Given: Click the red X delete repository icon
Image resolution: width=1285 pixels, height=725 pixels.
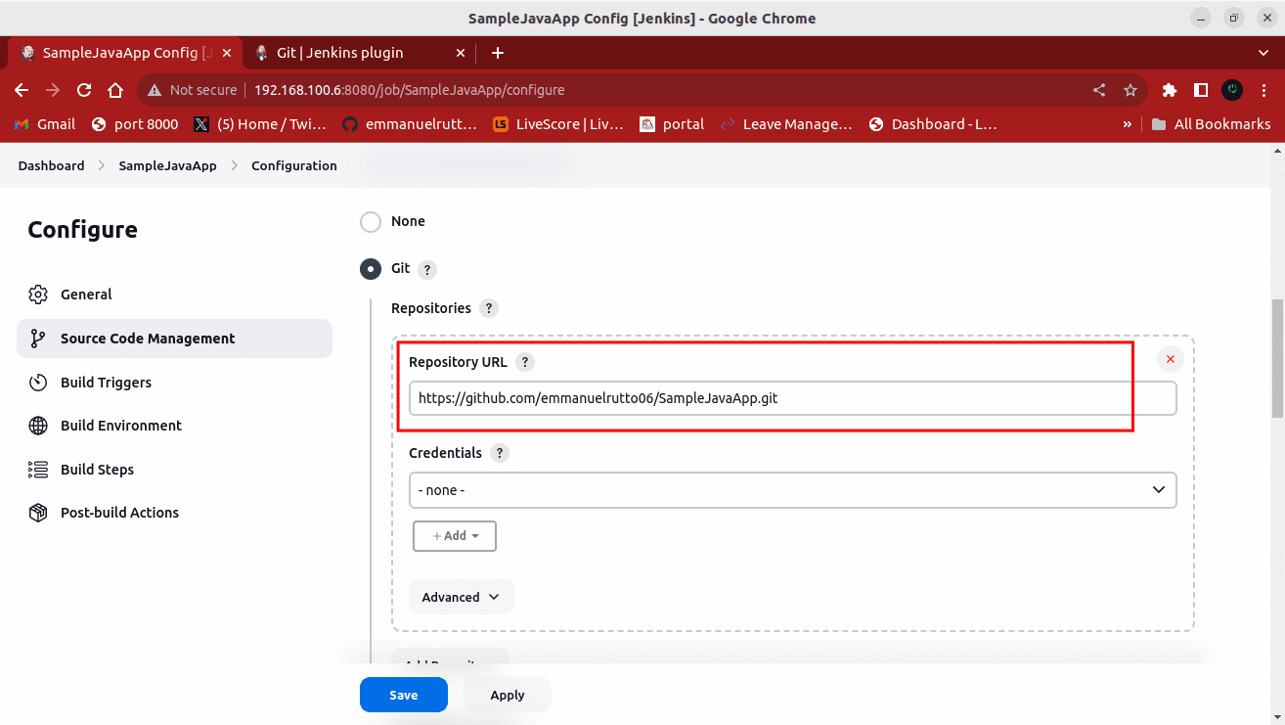Looking at the screenshot, I should pos(1170,359).
